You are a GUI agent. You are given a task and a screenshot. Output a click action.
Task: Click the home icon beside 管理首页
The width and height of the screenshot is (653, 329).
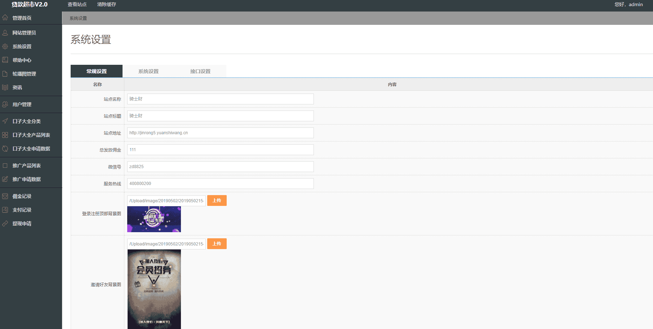point(5,17)
